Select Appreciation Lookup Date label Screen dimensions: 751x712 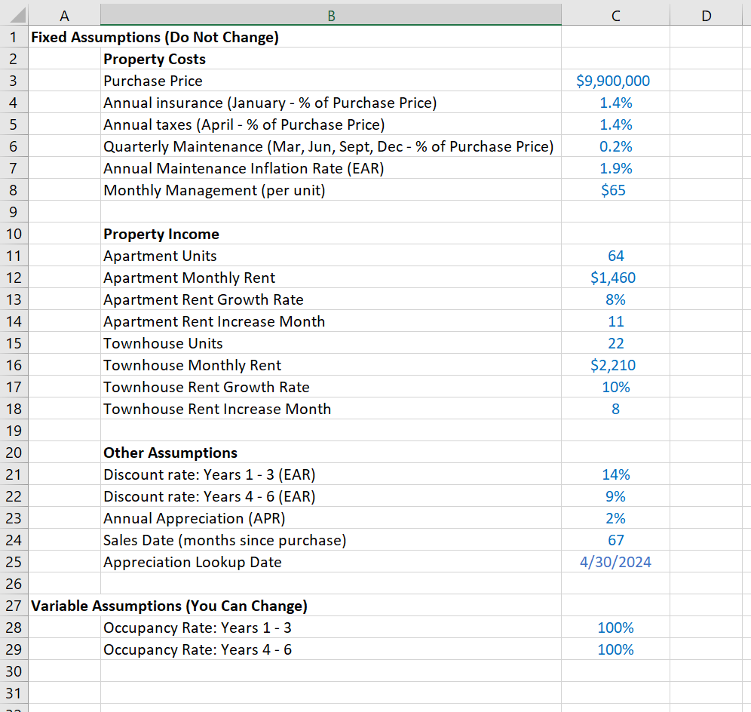tap(331, 562)
